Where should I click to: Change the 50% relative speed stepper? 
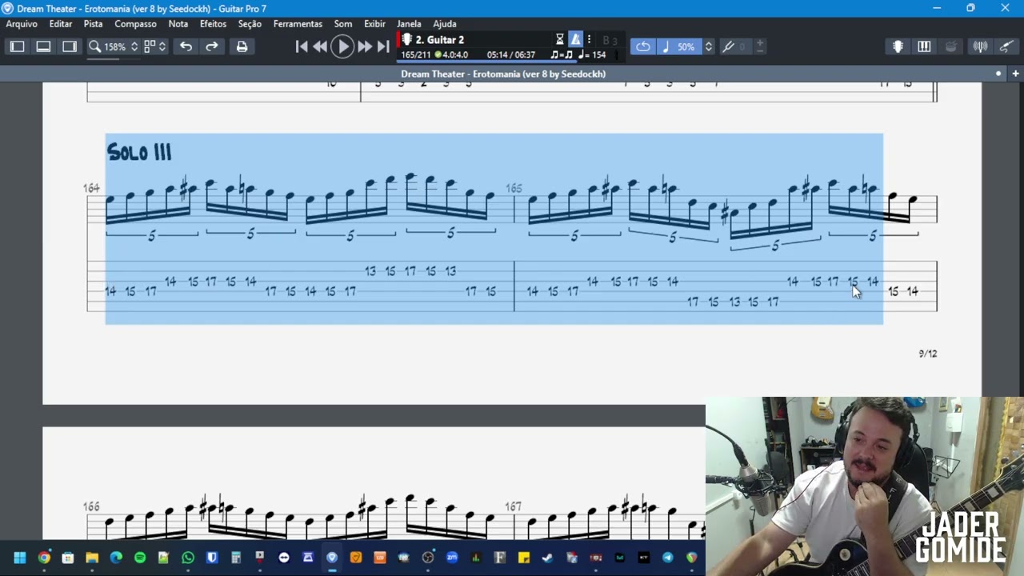(708, 46)
